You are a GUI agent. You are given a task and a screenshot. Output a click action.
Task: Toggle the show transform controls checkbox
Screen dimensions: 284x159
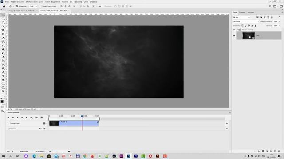41,6
